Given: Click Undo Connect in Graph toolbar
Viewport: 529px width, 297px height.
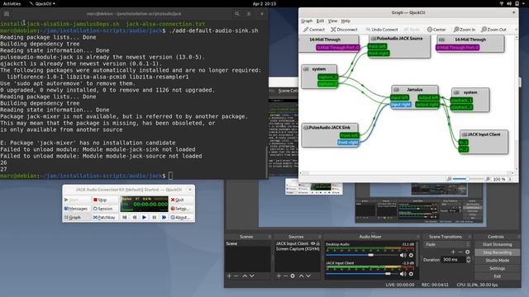Looking at the screenshot, I should click(382, 30).
